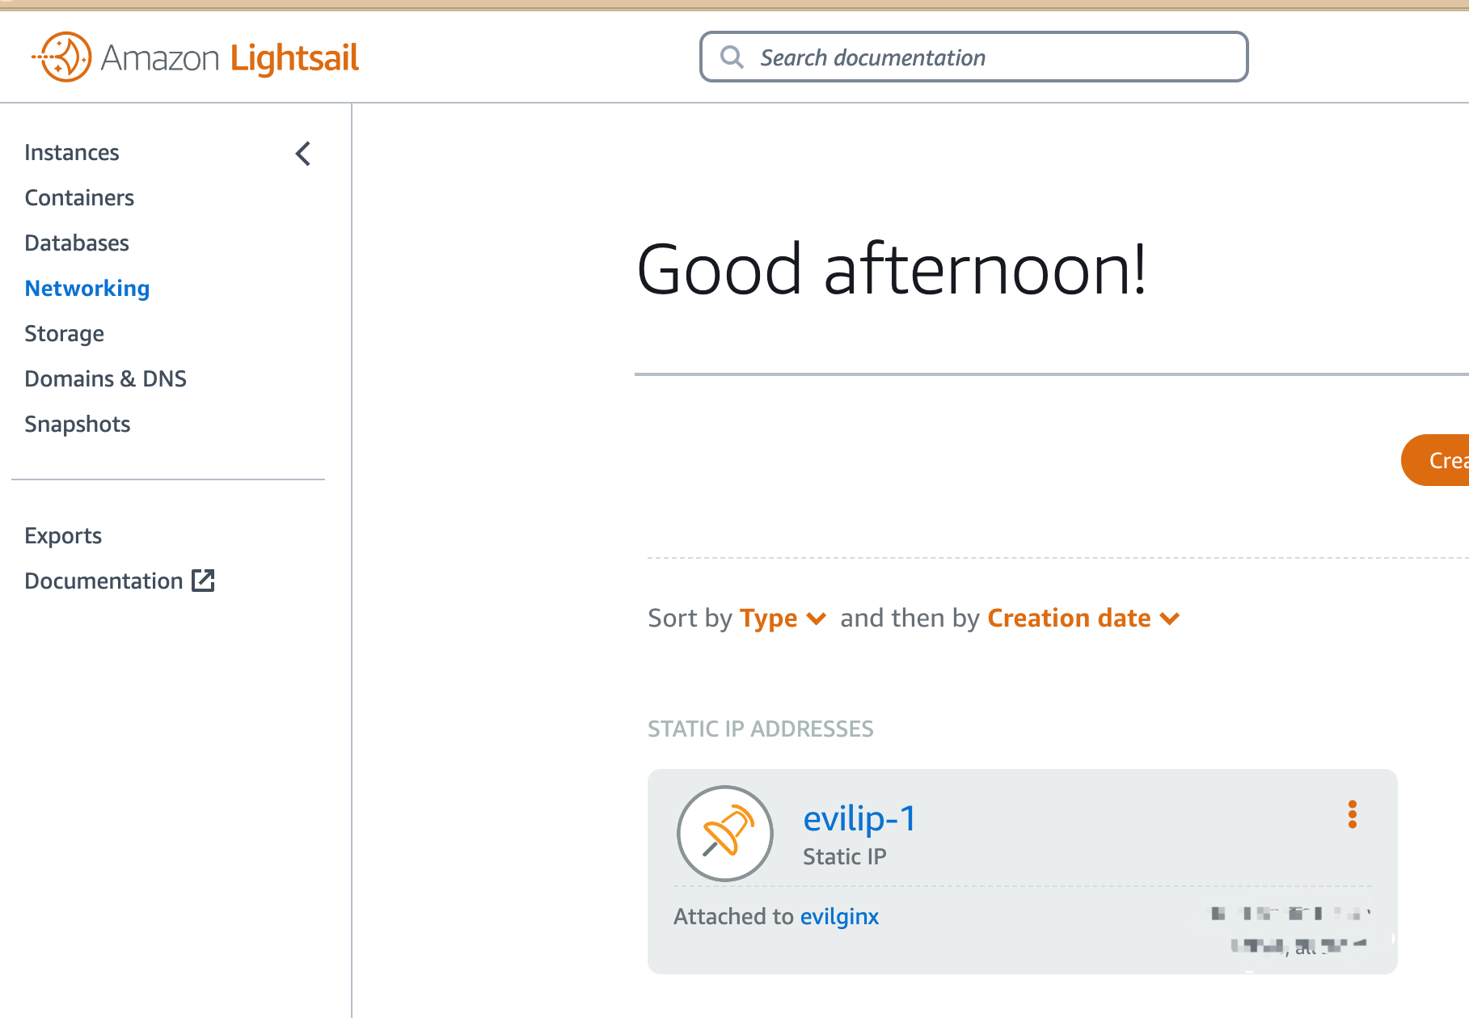This screenshot has width=1469, height=1018.
Task: View the Snapshots section
Action: click(x=78, y=425)
